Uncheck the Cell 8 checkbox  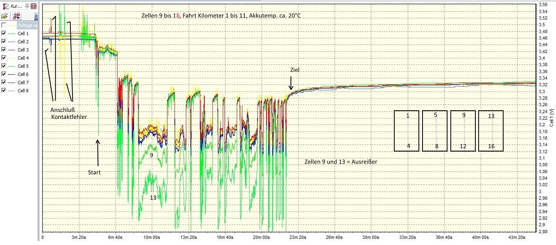tap(4, 91)
